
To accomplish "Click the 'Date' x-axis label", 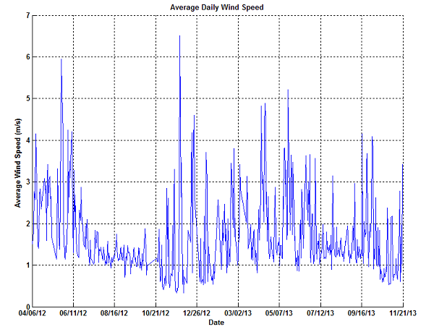I will pos(216,322).
